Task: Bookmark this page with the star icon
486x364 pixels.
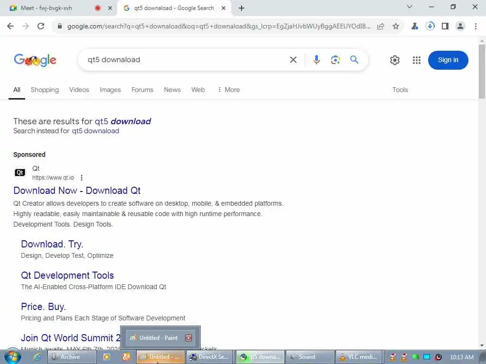Action: pos(396,27)
